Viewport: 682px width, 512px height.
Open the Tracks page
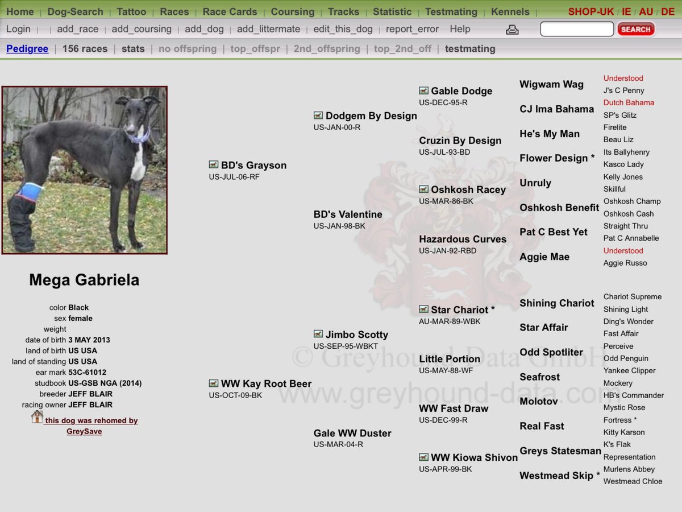click(343, 11)
